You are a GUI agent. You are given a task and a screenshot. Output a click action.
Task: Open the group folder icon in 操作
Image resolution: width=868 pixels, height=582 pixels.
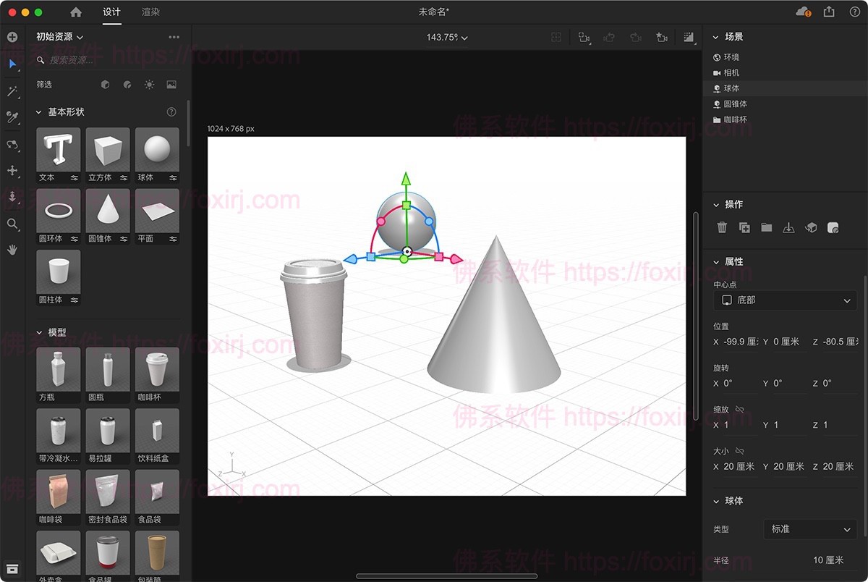(x=767, y=227)
